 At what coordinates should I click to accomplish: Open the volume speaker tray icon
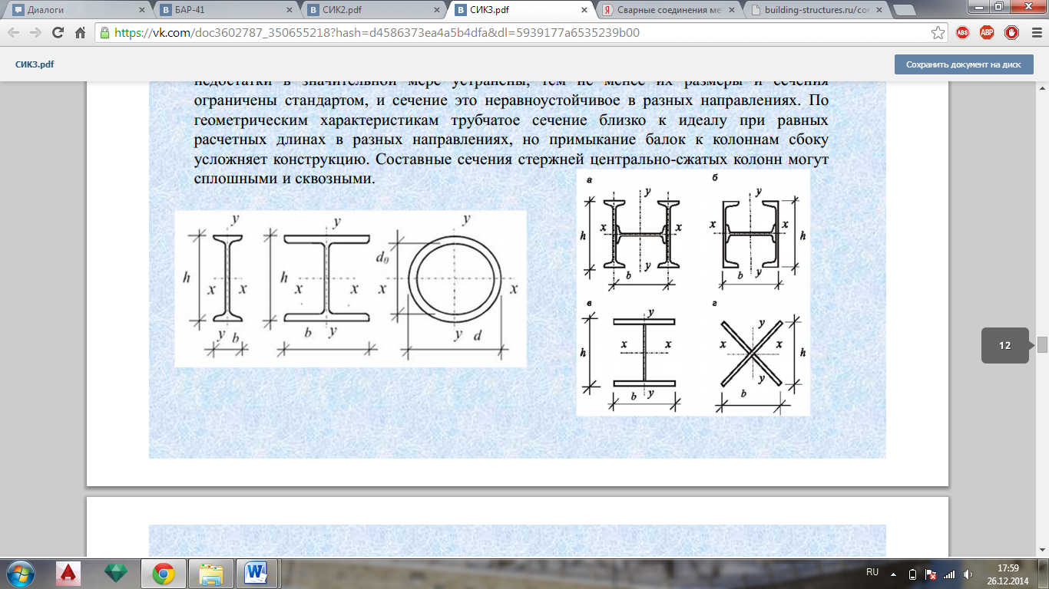coord(968,574)
